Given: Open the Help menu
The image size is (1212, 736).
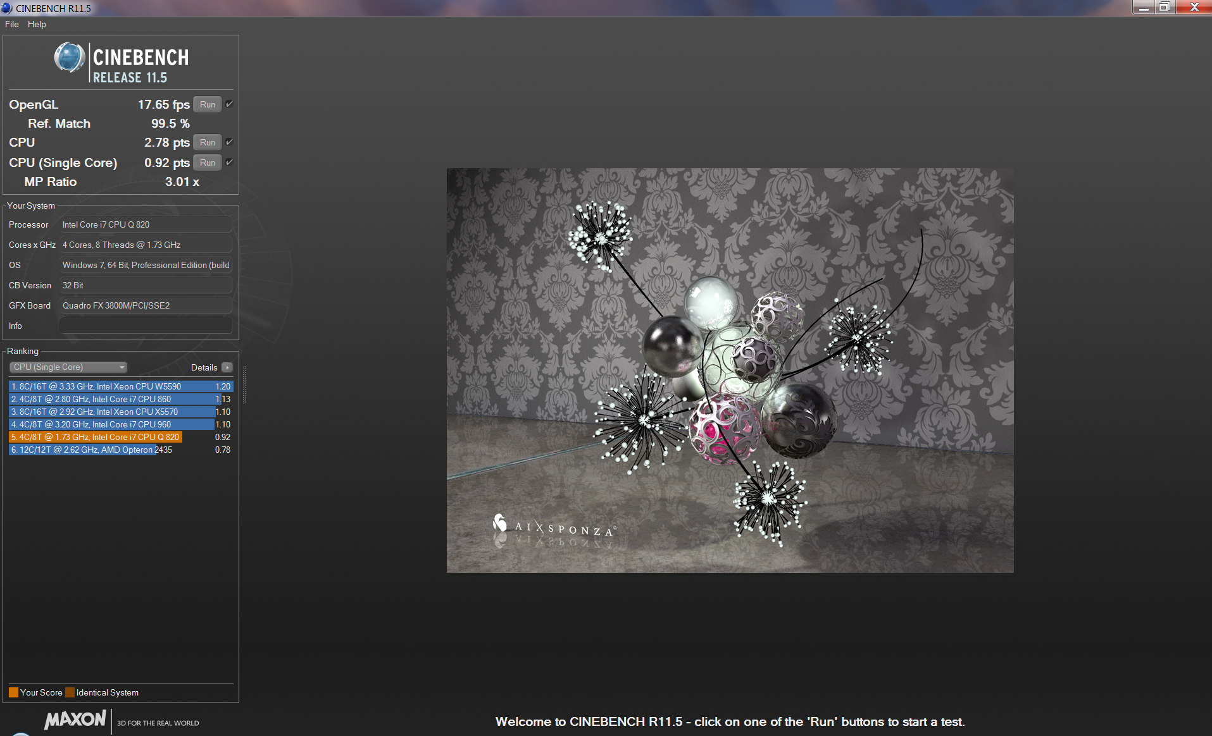Looking at the screenshot, I should click(x=37, y=24).
